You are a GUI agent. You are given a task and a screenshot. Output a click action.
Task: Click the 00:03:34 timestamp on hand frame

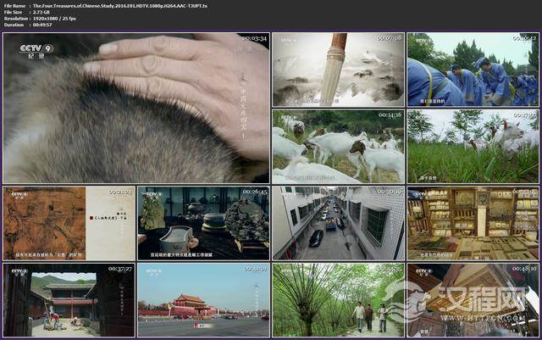(x=253, y=39)
